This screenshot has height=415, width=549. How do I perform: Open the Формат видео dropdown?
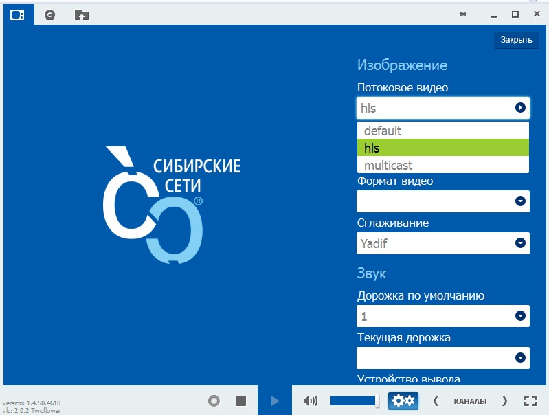[x=443, y=201]
